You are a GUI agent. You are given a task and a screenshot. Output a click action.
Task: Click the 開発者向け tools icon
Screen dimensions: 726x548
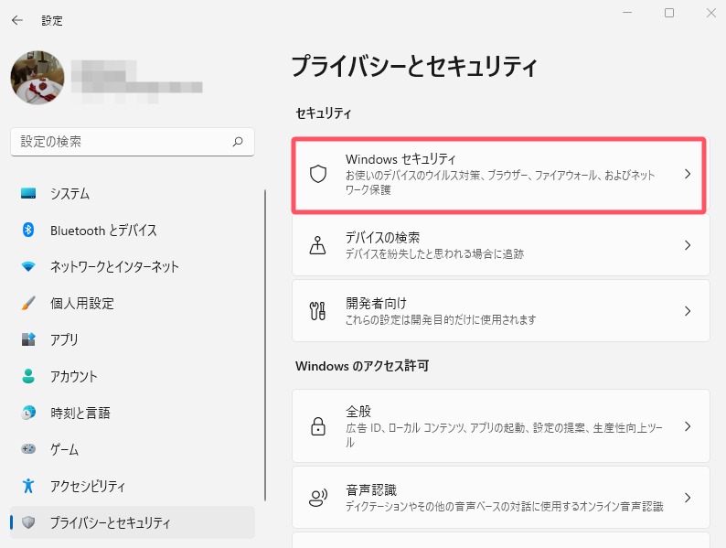317,311
